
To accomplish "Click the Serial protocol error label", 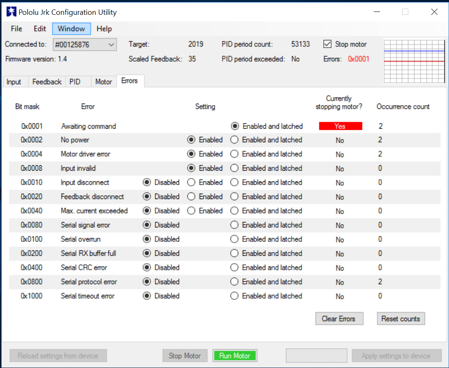I will (89, 282).
